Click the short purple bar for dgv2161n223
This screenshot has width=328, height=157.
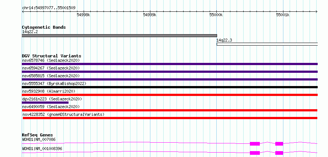[x=45, y=103]
